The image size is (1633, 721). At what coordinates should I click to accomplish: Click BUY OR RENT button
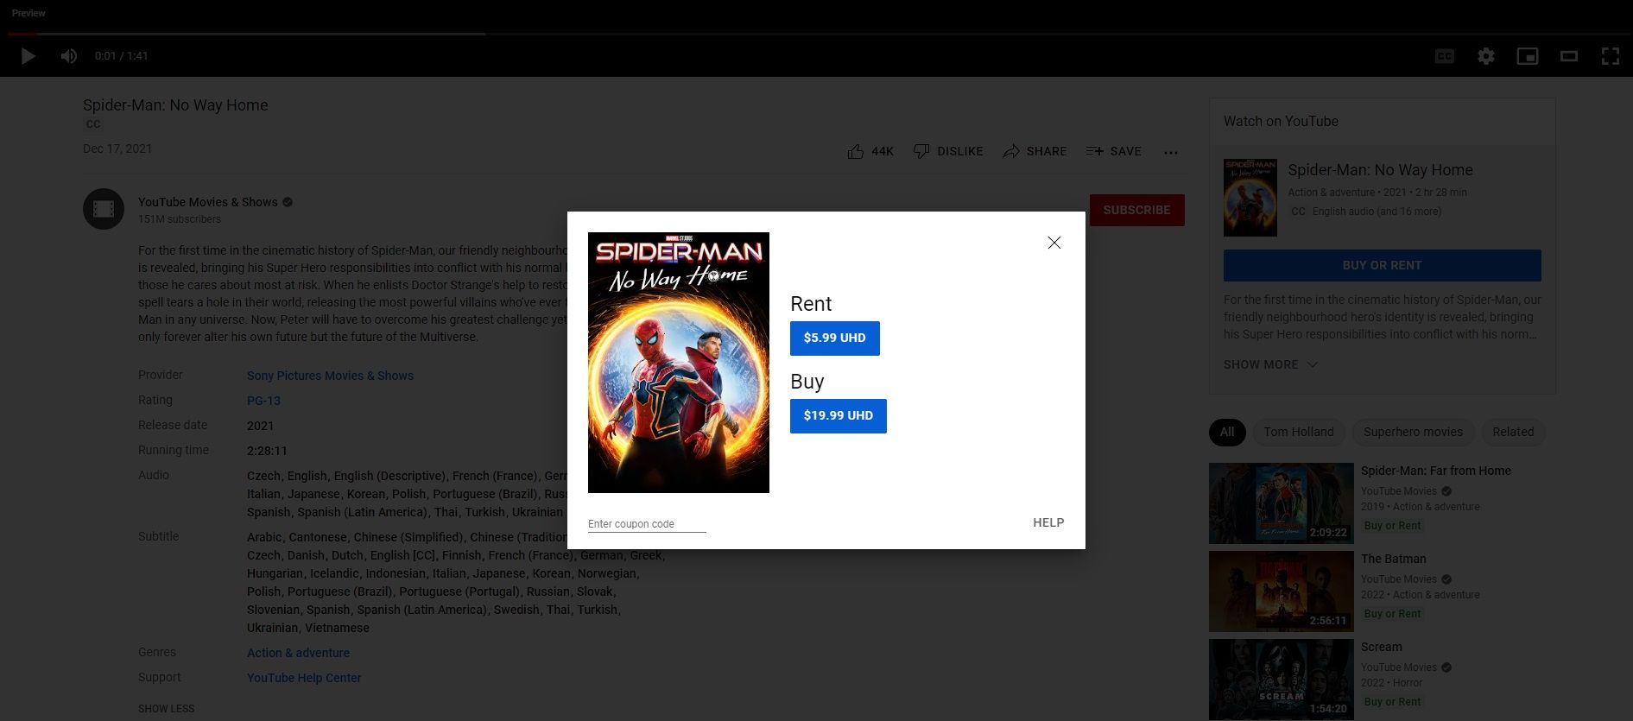pos(1382,265)
